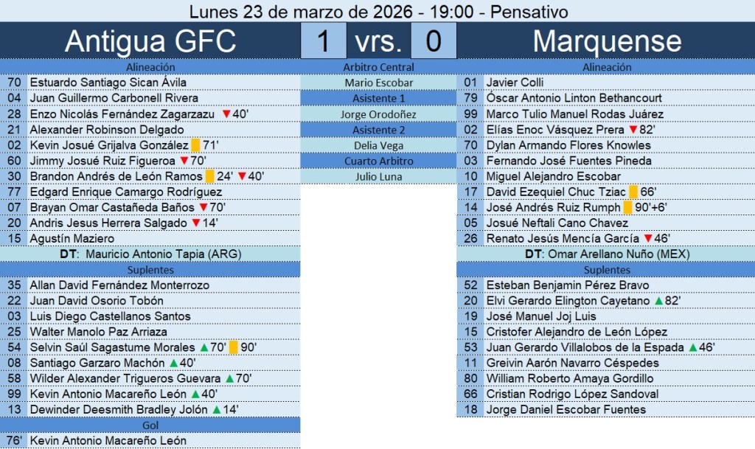The width and height of the screenshot is (755, 449).
Task: Click the red arrow next to Elías Enoc Vásquez Prera
Action: coord(633,130)
